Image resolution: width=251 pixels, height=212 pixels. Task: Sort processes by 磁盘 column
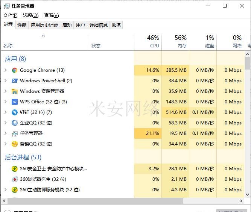[x=203, y=42]
